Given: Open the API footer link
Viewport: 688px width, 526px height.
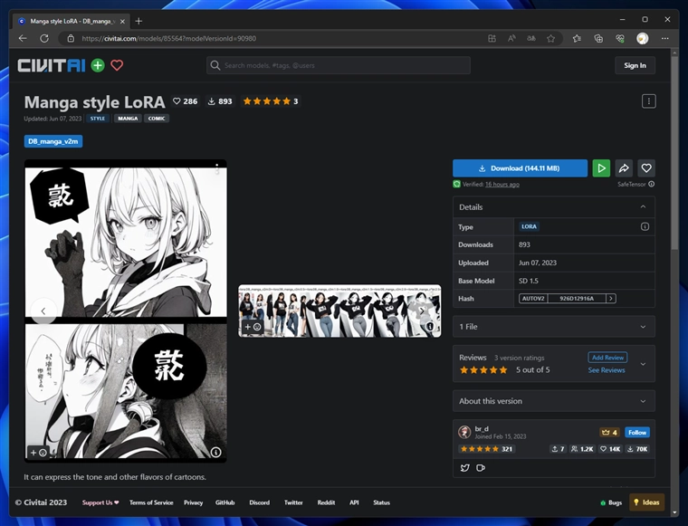Looking at the screenshot, I should click(x=354, y=502).
